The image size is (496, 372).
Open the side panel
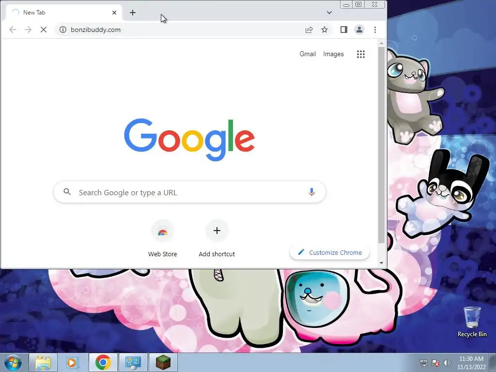tap(344, 30)
